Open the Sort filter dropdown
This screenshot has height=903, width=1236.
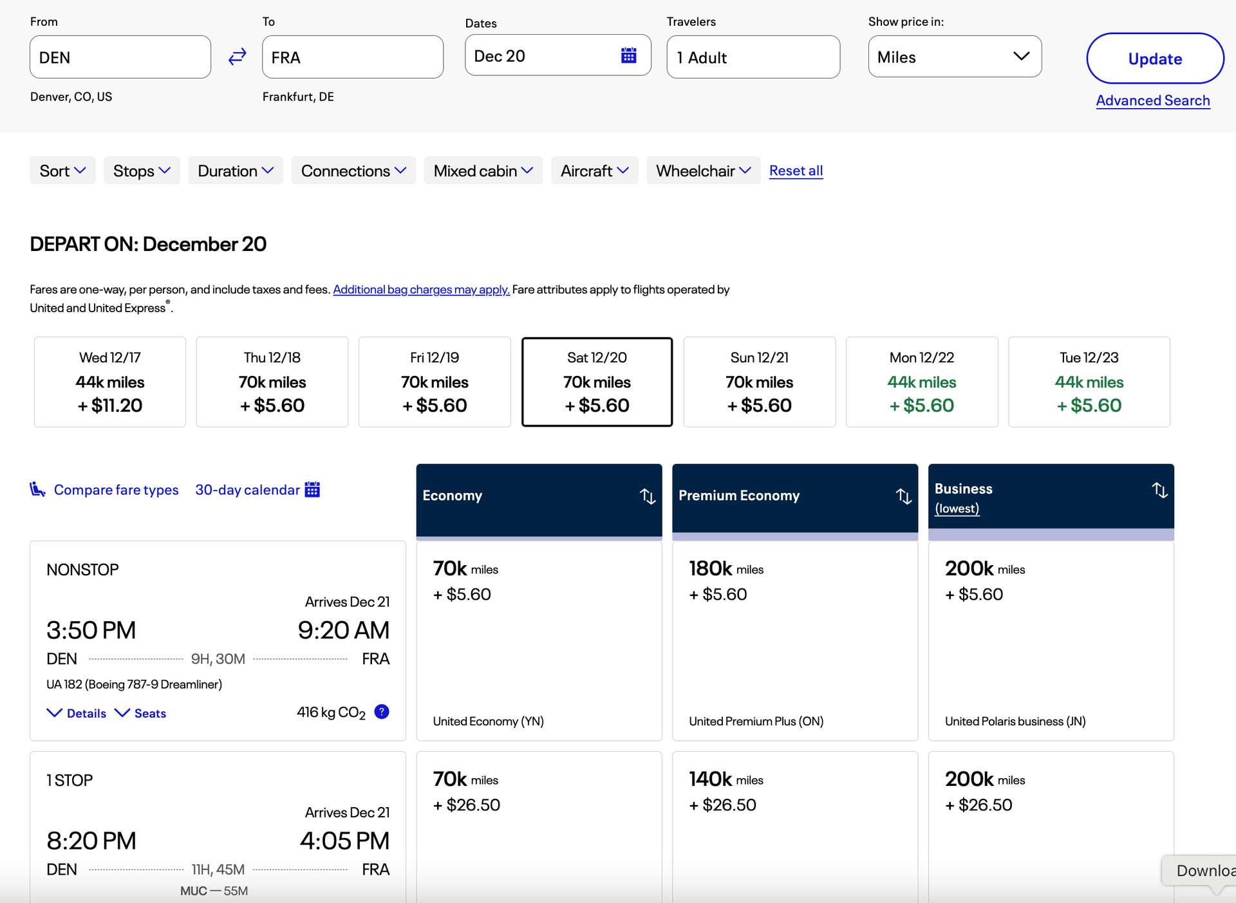(x=62, y=170)
